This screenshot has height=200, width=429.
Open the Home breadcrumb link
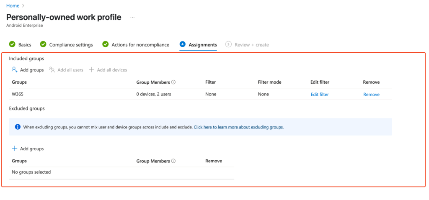pyautogui.click(x=13, y=5)
